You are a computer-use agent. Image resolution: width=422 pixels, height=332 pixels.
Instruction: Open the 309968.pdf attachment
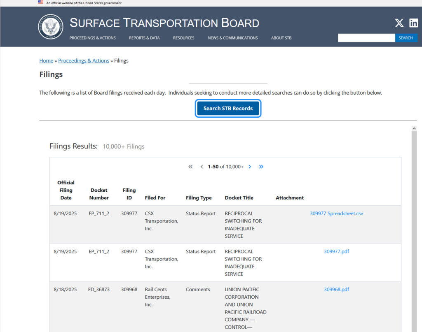(336, 289)
